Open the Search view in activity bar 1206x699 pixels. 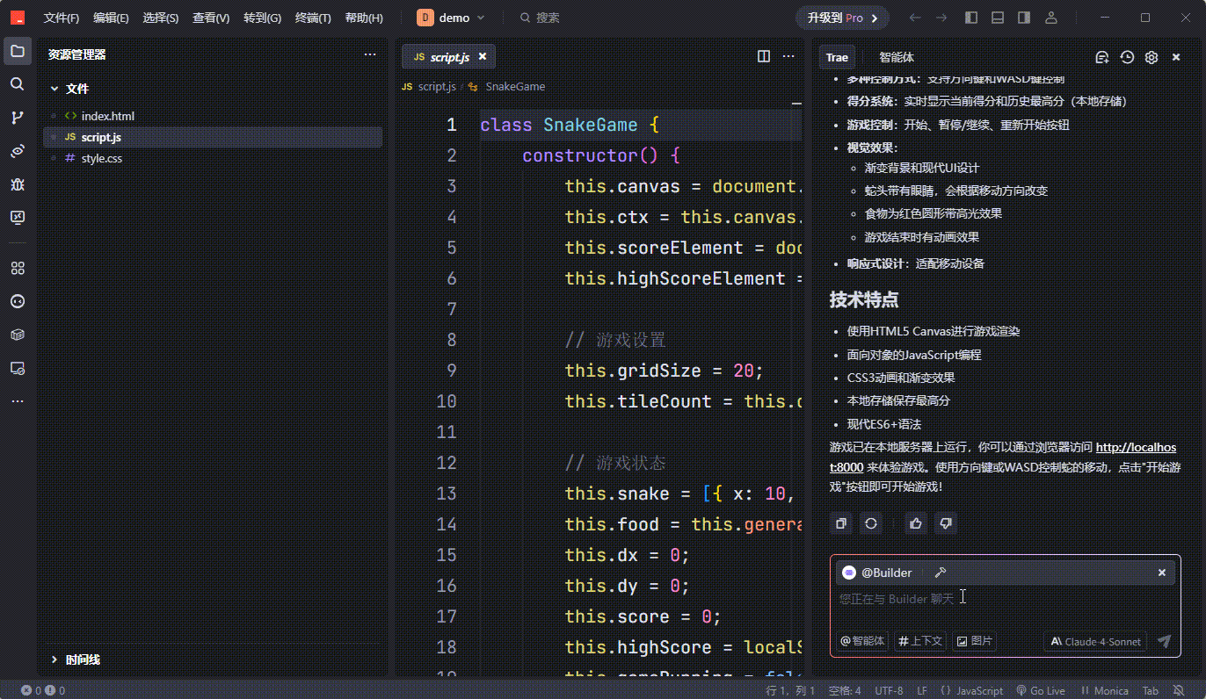[17, 84]
